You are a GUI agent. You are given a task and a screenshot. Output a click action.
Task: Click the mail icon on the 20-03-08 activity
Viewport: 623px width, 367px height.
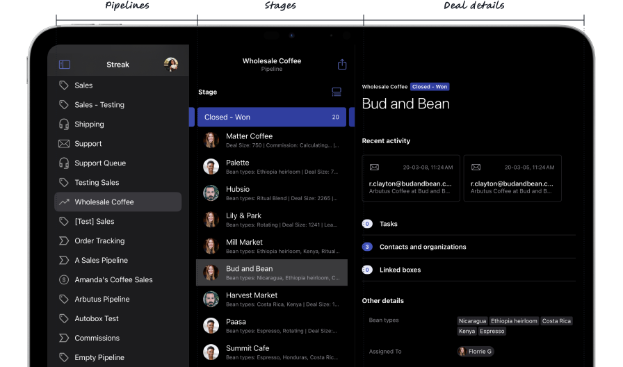click(x=374, y=168)
